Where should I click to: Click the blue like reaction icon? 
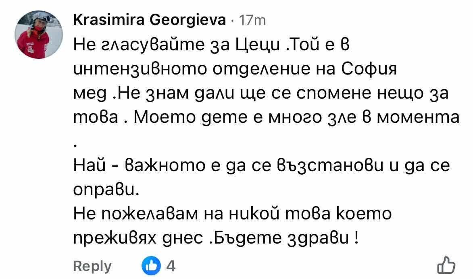[150, 266]
